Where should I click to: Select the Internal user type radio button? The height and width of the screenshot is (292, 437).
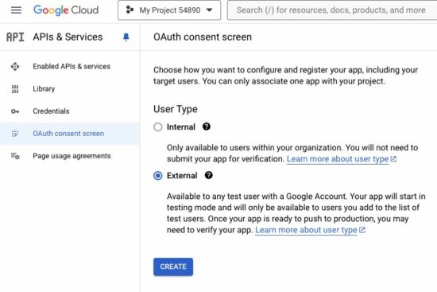[158, 127]
